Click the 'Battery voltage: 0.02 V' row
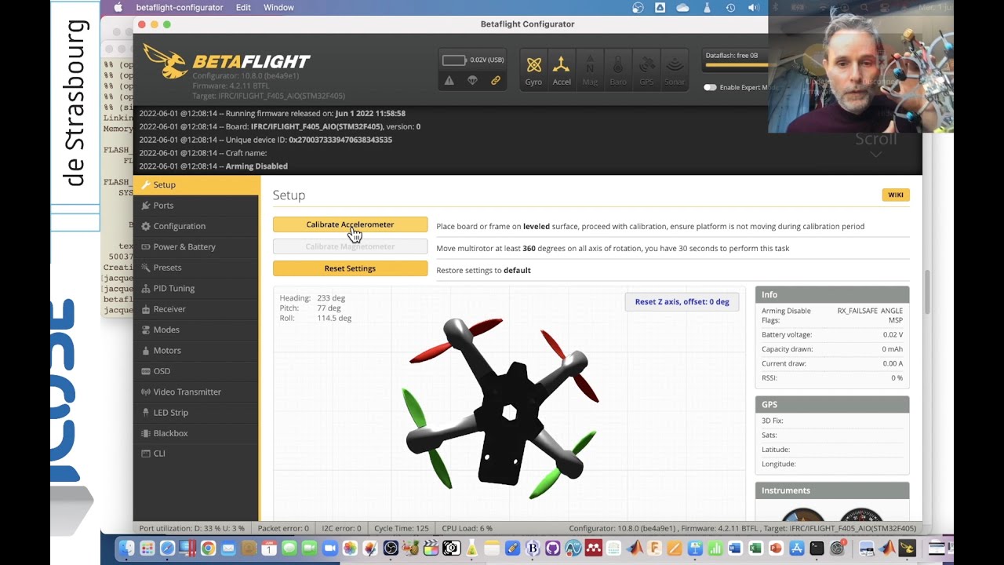Screen dimensions: 1004x565 (x=832, y=335)
